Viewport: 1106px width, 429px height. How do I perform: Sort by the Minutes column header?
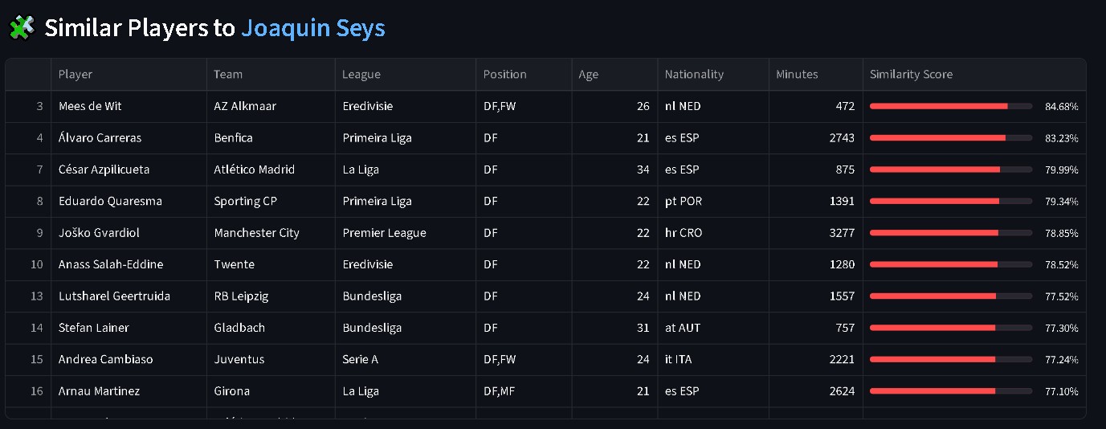pos(816,74)
